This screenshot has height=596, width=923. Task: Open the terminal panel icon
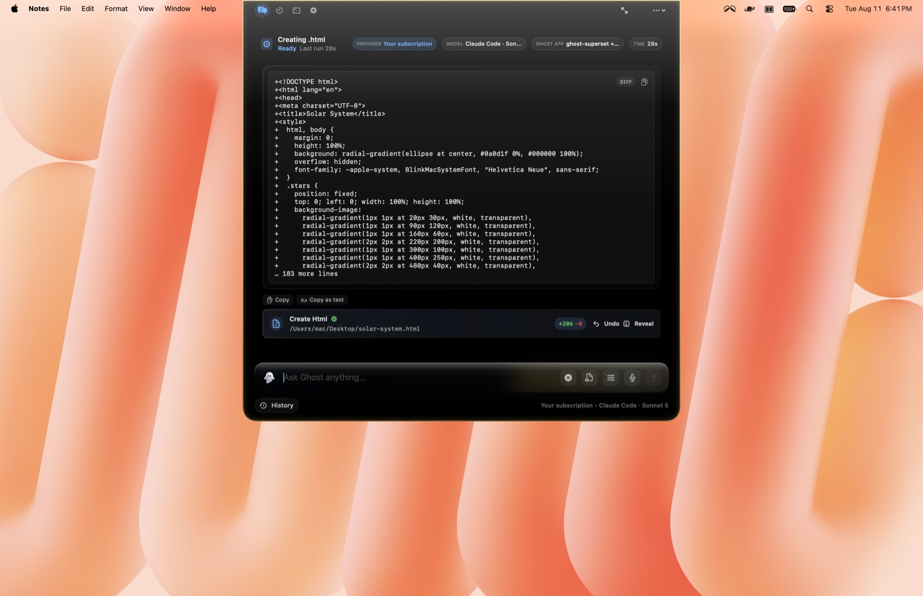[297, 10]
